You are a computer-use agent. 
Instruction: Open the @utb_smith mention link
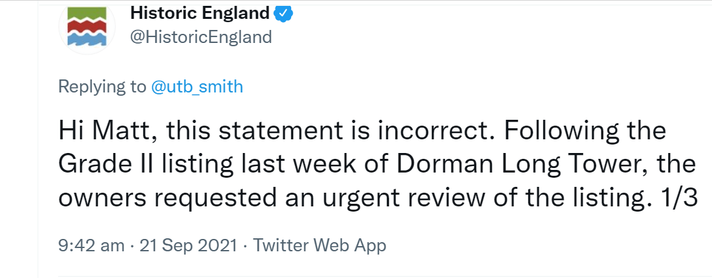[x=197, y=87]
